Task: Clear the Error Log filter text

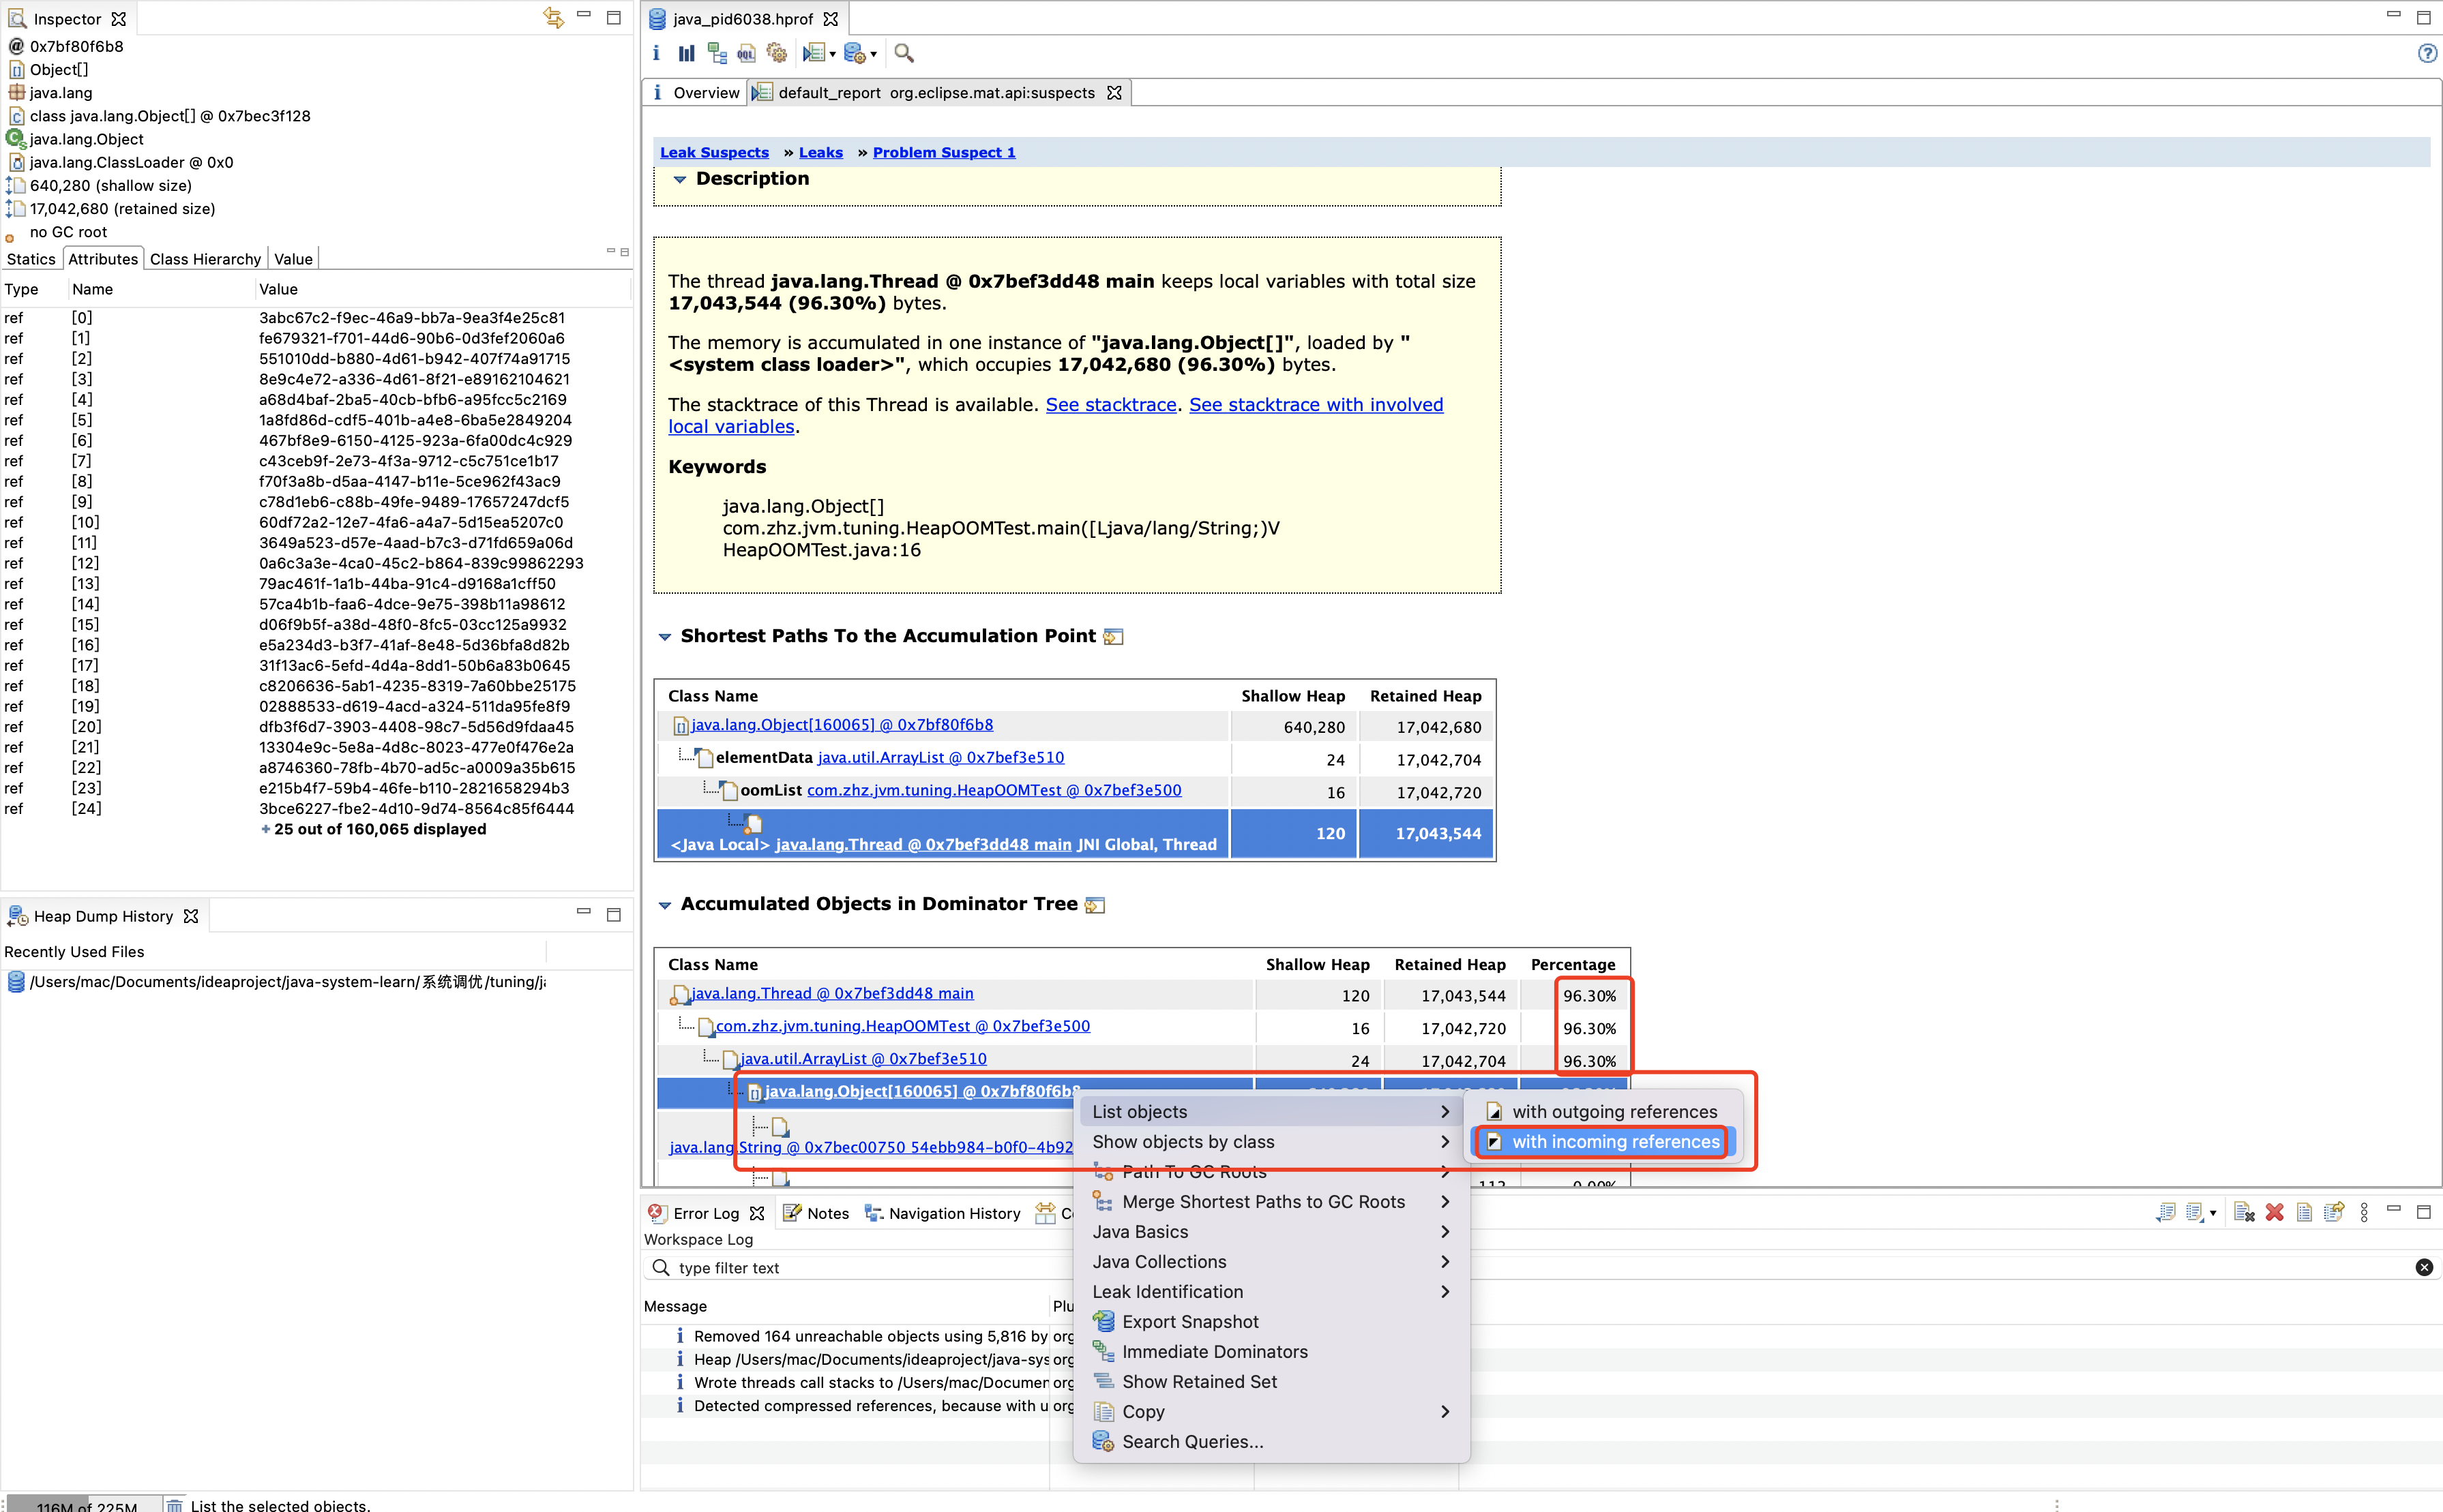Action: pyautogui.click(x=2424, y=1267)
